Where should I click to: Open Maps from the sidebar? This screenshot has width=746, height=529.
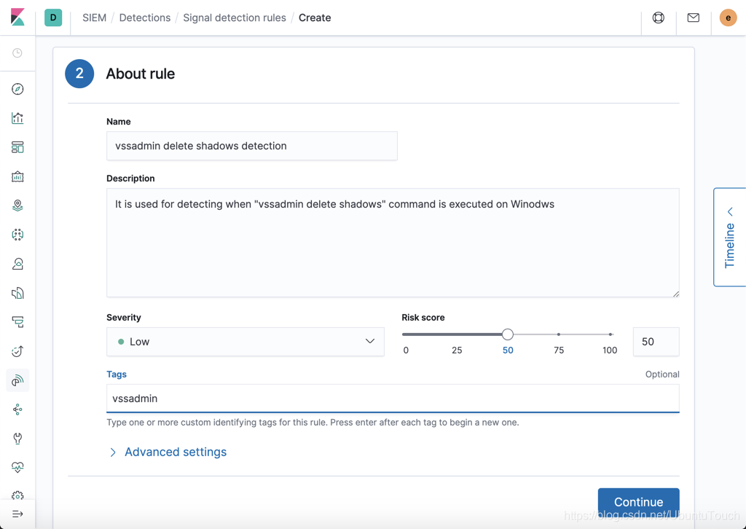pos(17,205)
